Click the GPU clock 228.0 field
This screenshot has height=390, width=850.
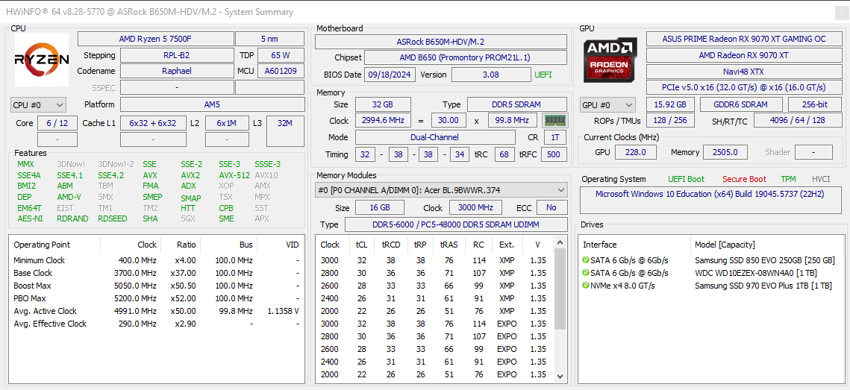coord(636,152)
